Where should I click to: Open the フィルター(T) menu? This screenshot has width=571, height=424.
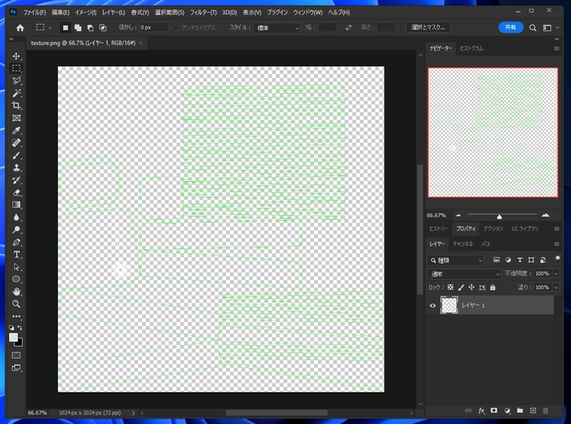tap(203, 13)
